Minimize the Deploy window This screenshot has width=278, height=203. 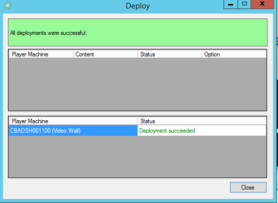[x=231, y=4]
